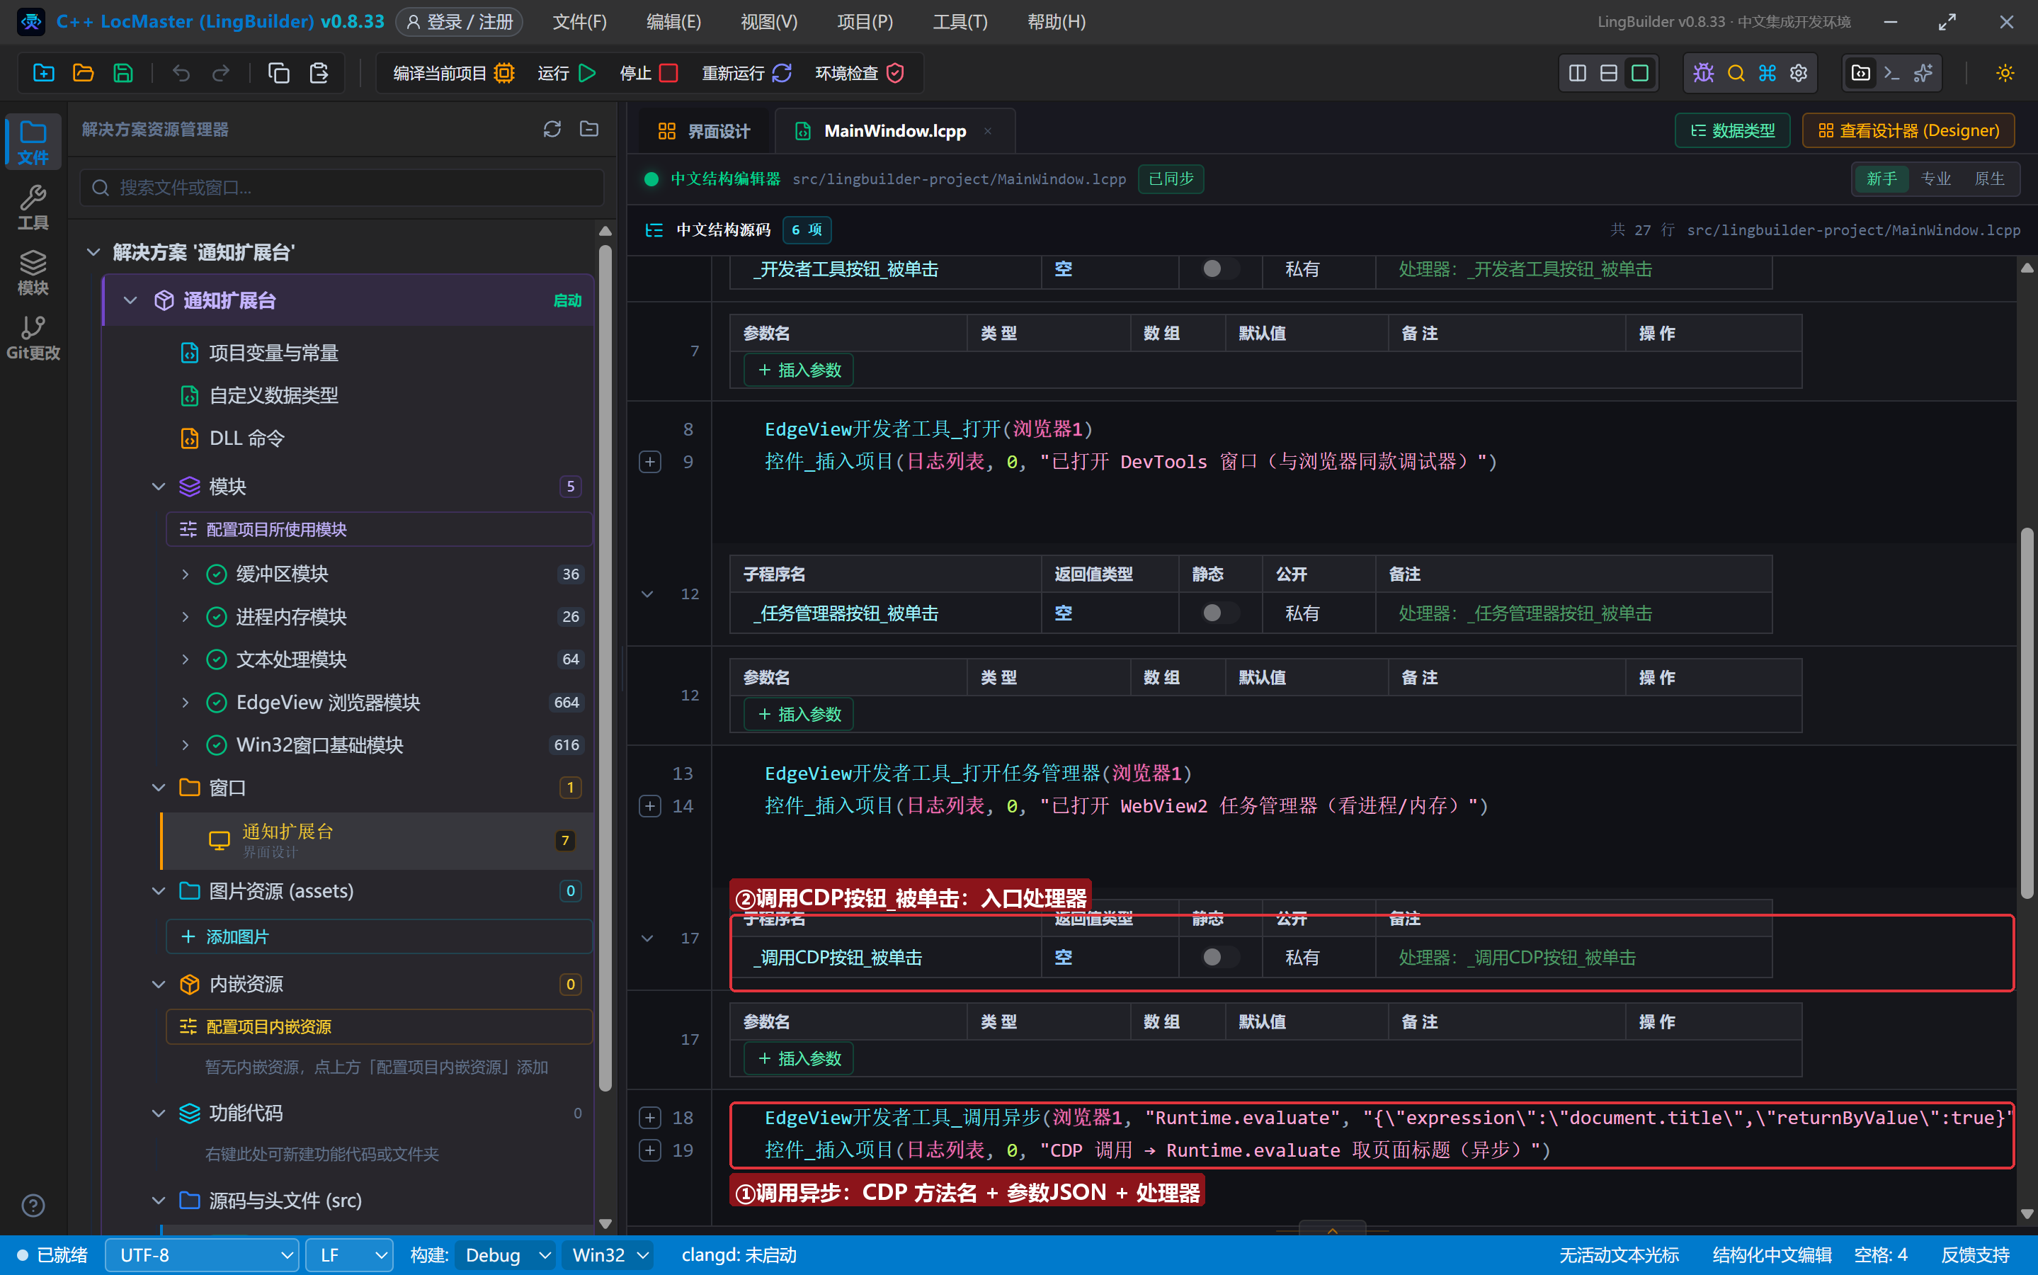Toggle the sun theme icon
Image resolution: width=2038 pixels, height=1275 pixels.
click(2005, 74)
